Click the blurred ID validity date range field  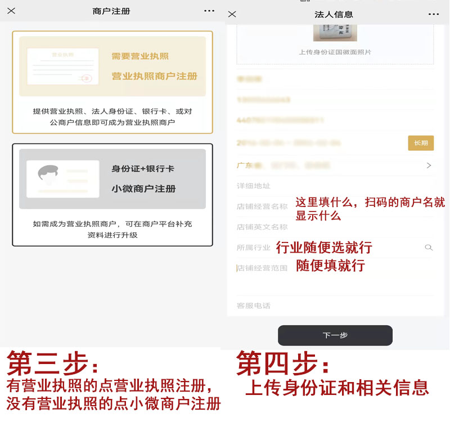click(289, 143)
